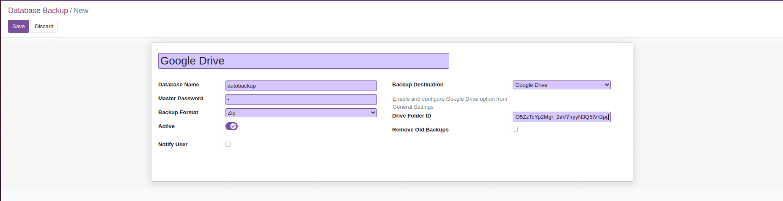This screenshot has height=201, width=783.
Task: Open the Backup Format dropdown
Action: pos(301,113)
